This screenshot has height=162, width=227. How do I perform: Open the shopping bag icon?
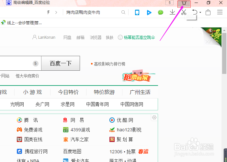pos(208,12)
